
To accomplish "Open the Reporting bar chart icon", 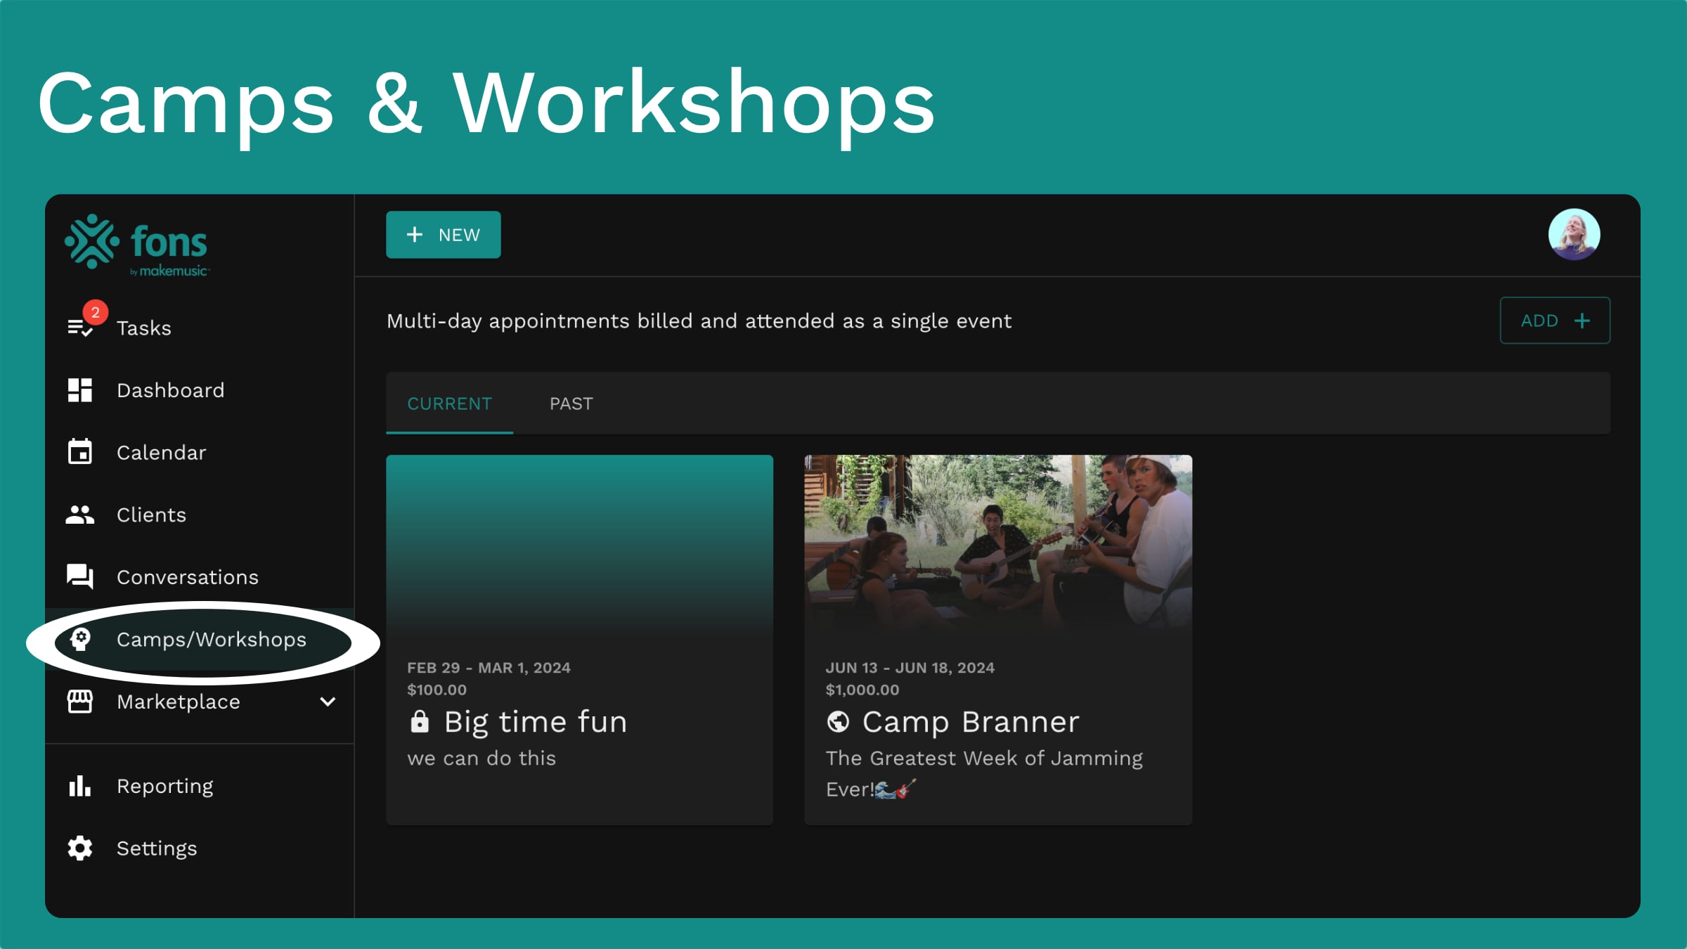I will point(80,786).
